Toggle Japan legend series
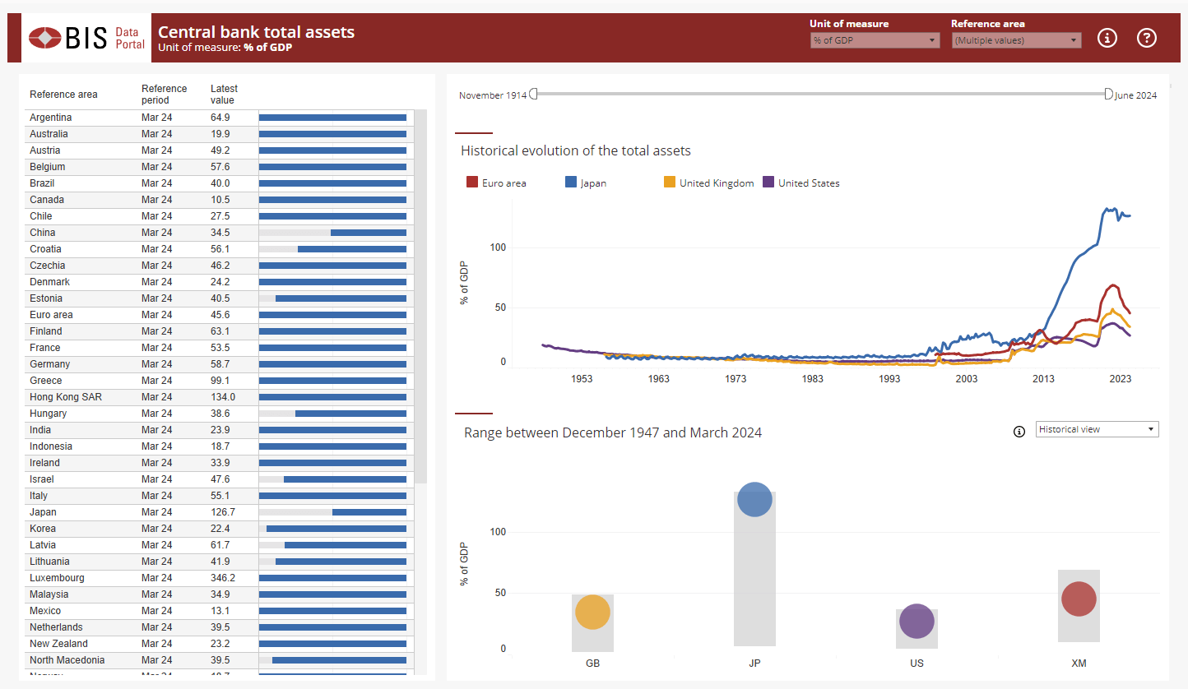This screenshot has height=689, width=1188. click(x=586, y=183)
